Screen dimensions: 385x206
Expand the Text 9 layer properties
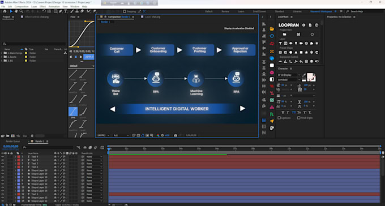[15, 157]
